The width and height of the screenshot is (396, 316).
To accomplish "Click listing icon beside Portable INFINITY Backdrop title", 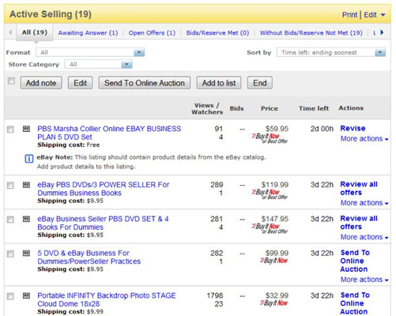I will [x=26, y=295].
